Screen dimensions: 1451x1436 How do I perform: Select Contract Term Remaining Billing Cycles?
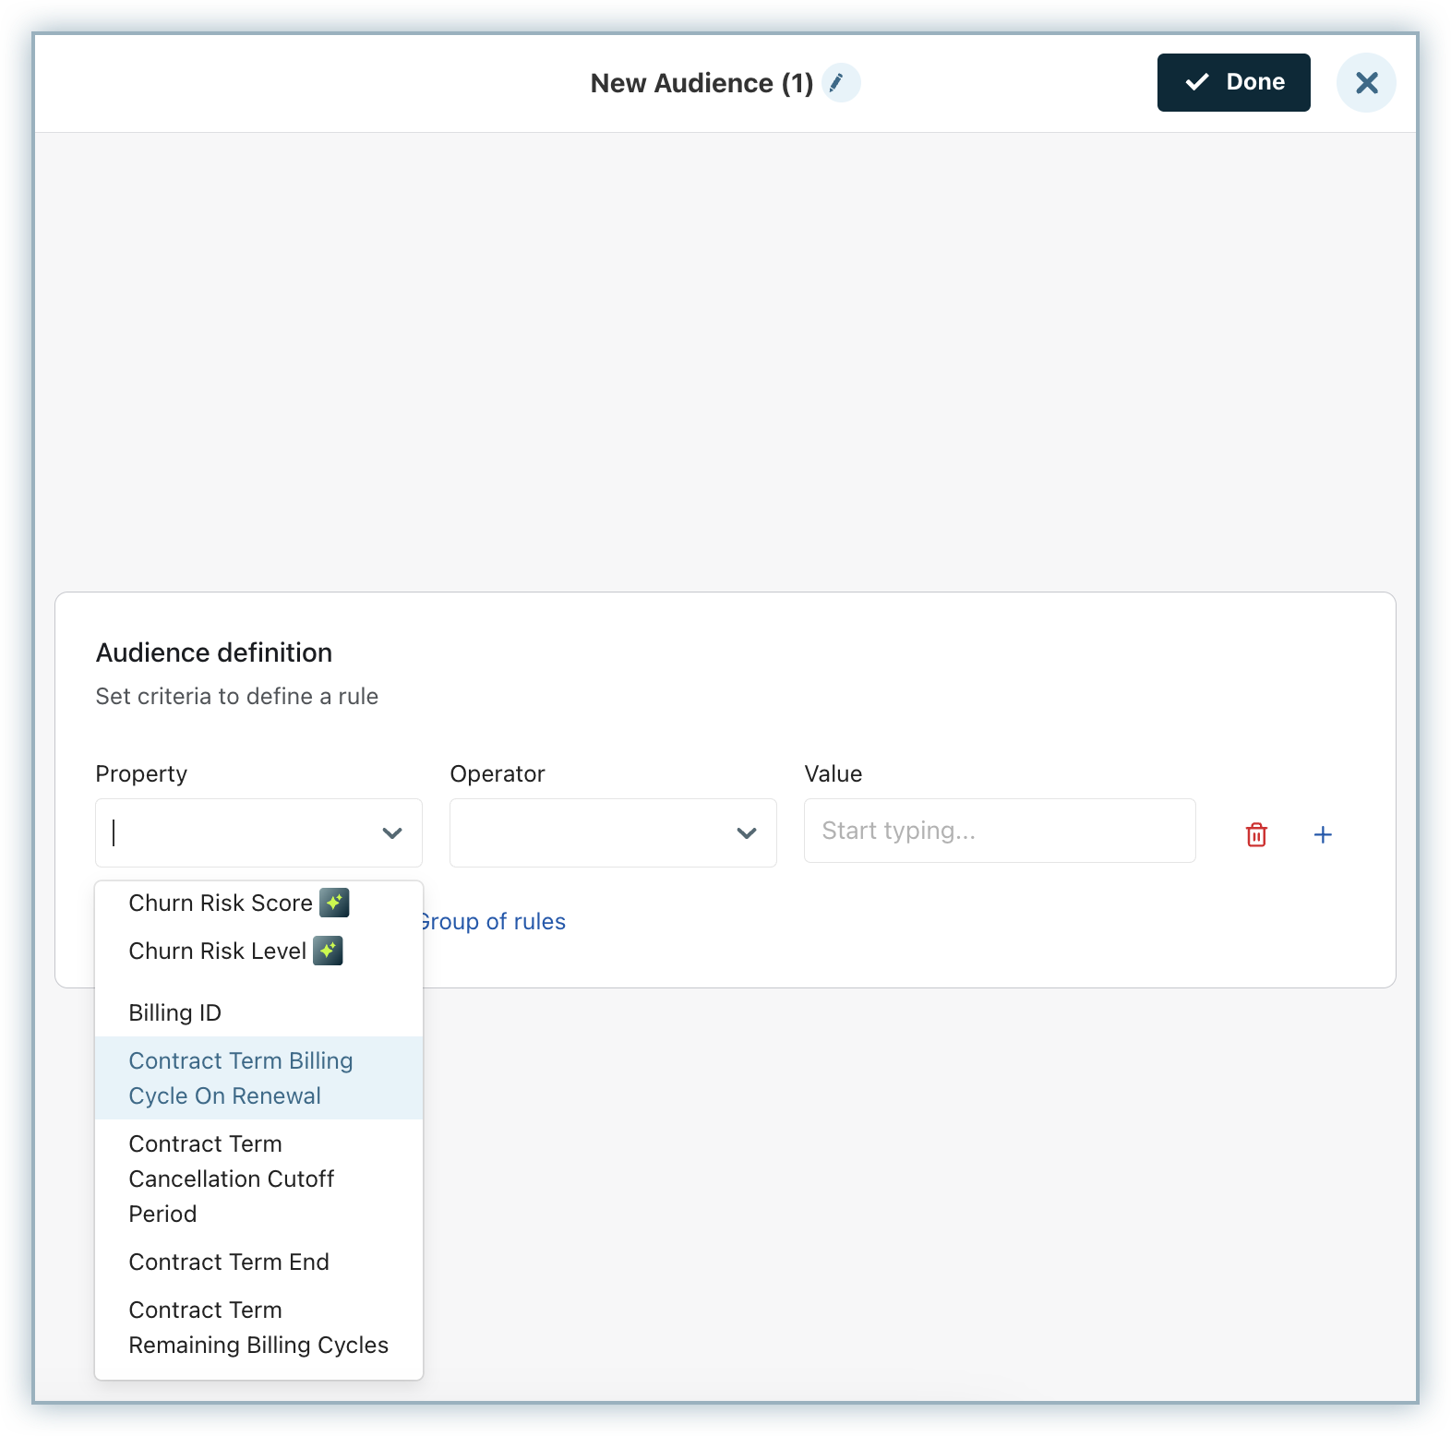(x=258, y=1327)
